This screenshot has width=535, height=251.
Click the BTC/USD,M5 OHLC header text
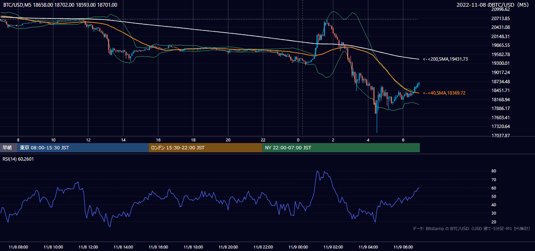(60, 5)
